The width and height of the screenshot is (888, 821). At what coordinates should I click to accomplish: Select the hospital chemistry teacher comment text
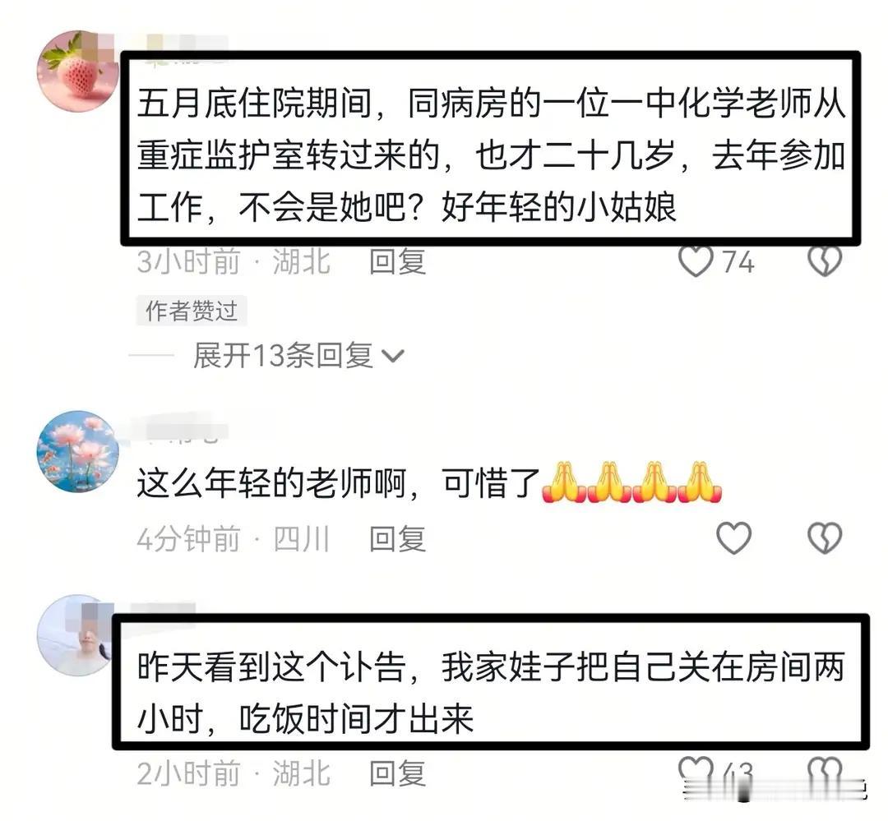point(491,155)
